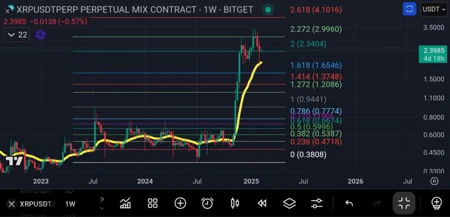Select the 1 (0.9441) Fibonacci label
Image resolution: width=450 pixels, height=217 pixels.
click(x=308, y=99)
